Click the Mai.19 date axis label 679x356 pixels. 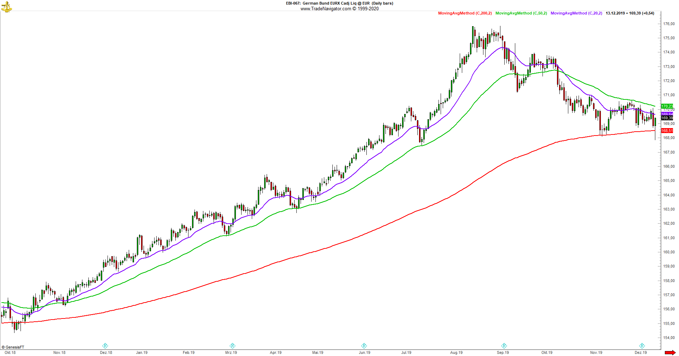pos(318,352)
